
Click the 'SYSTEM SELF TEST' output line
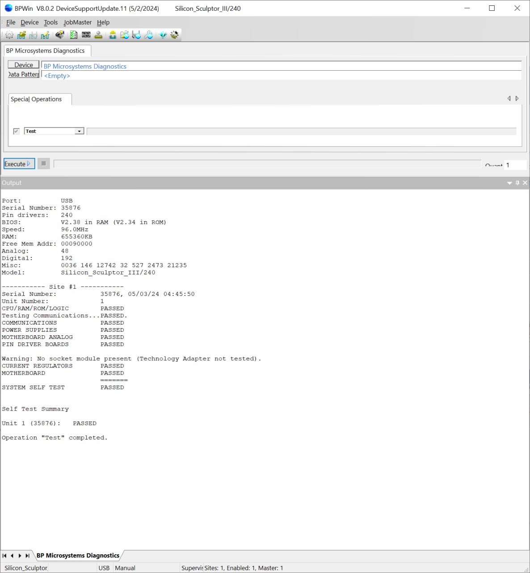(x=63, y=387)
